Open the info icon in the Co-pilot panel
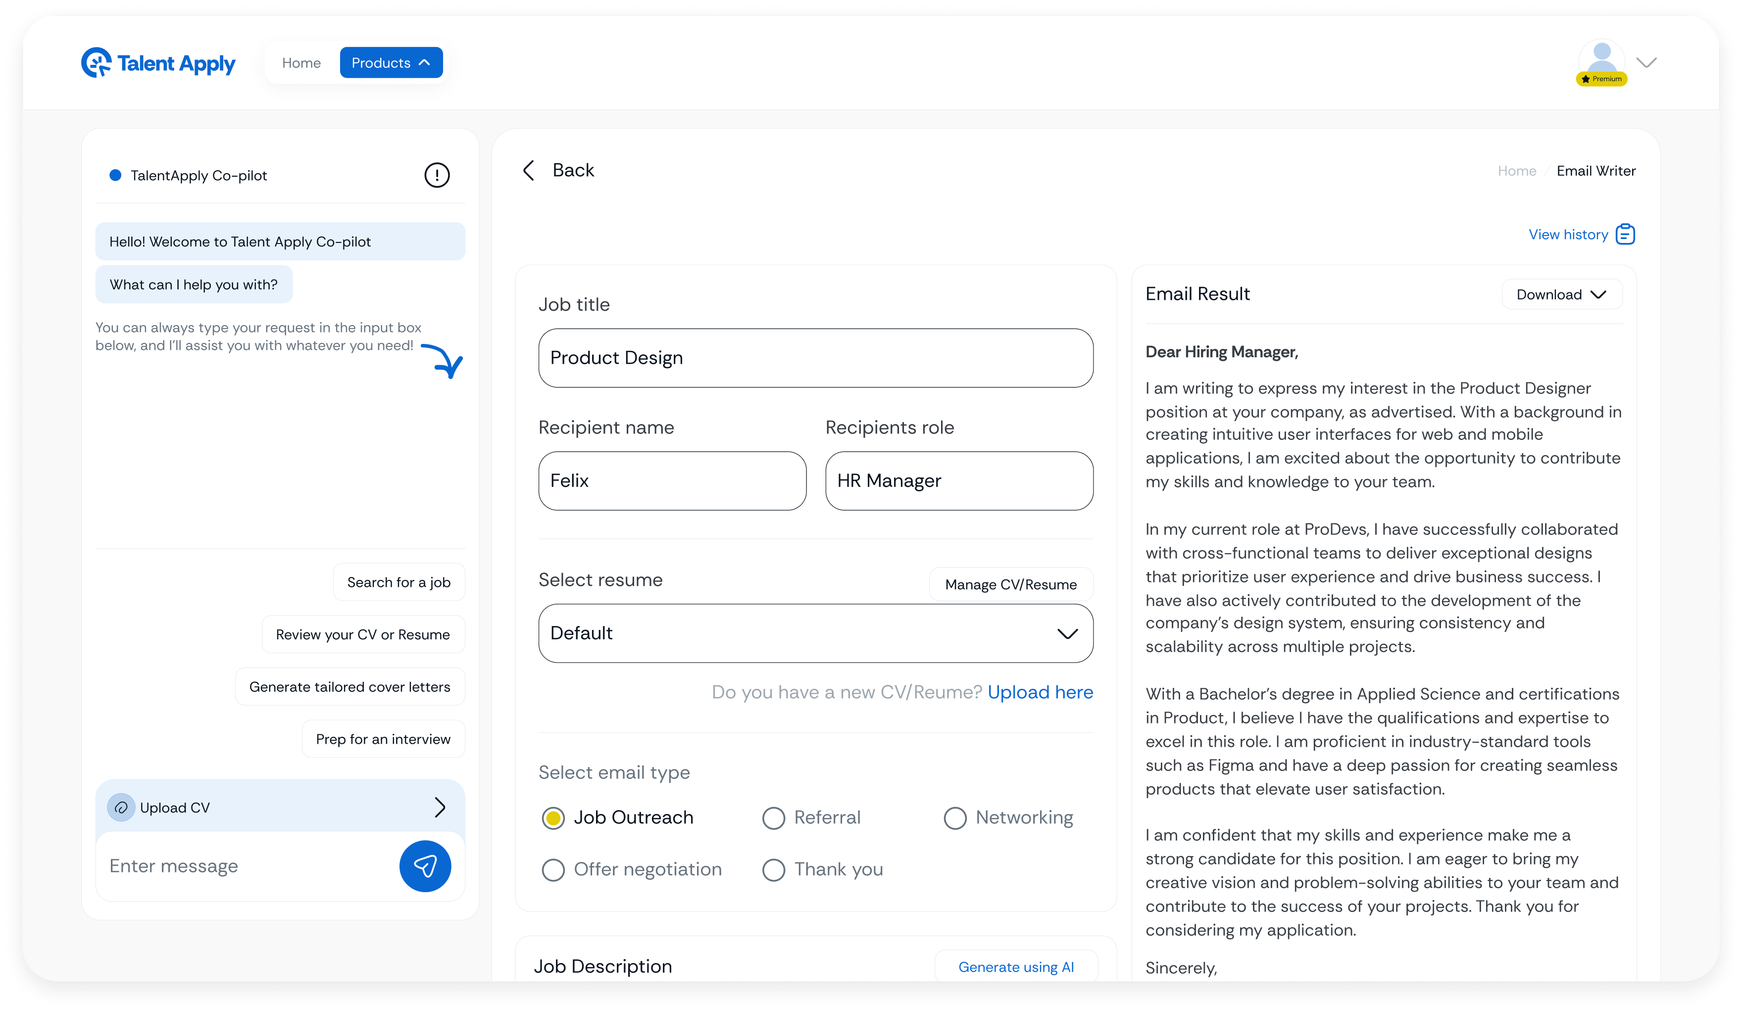The height and width of the screenshot is (1011, 1742). click(436, 175)
